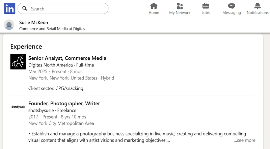Viewport: 270px width, 149px height.
Task: Expand the description with ...see more
Action: point(244,140)
